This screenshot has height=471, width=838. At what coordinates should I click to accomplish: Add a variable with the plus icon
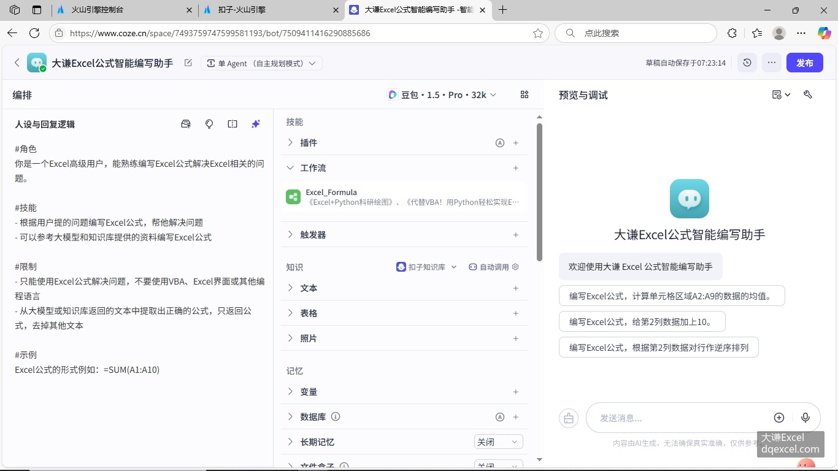[516, 392]
